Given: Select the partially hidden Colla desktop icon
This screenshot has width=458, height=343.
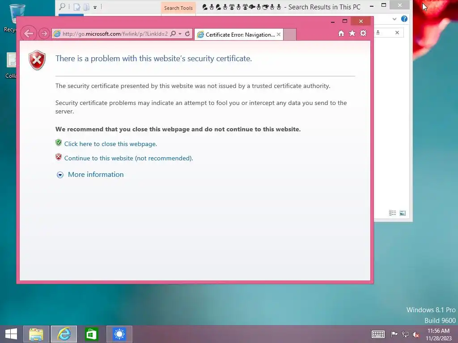Looking at the screenshot, I should click(x=12, y=65).
